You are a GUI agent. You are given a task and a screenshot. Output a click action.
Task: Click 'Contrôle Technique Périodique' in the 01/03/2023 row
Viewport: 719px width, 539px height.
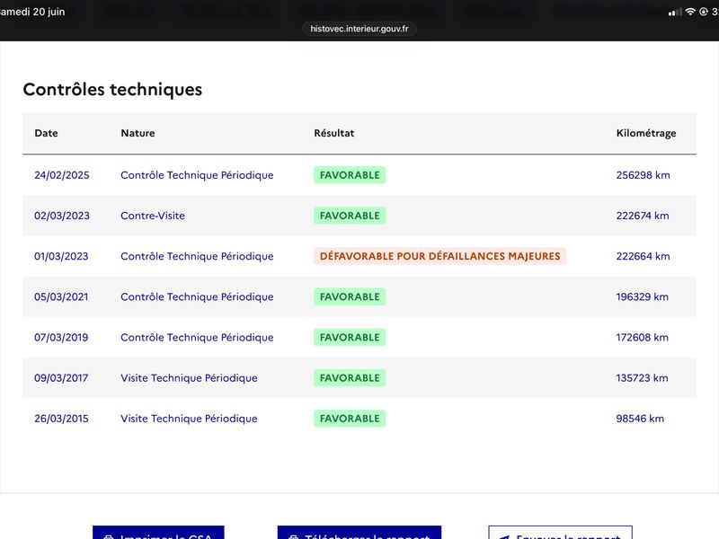point(197,256)
